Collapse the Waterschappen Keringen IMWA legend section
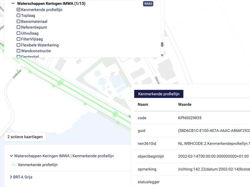The height and width of the screenshot is (187, 250). pyautogui.click(x=12, y=156)
